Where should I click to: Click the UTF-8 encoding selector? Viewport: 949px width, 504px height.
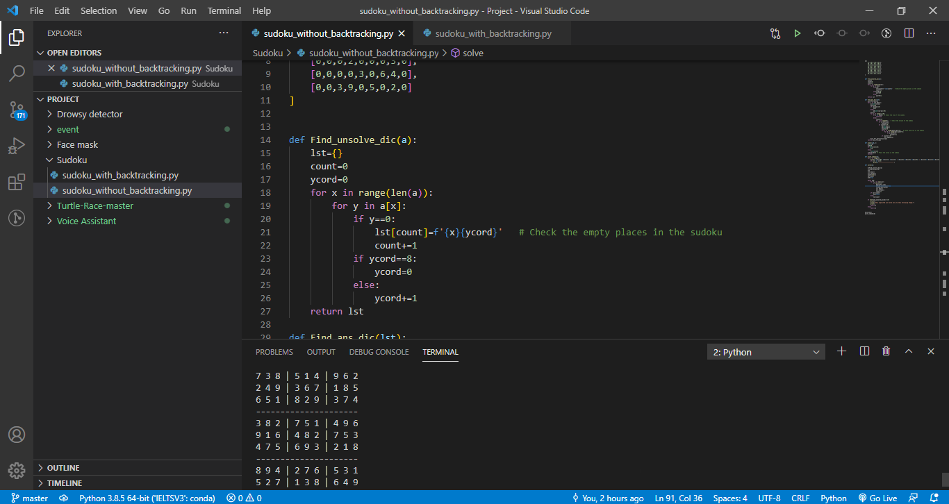pos(769,498)
